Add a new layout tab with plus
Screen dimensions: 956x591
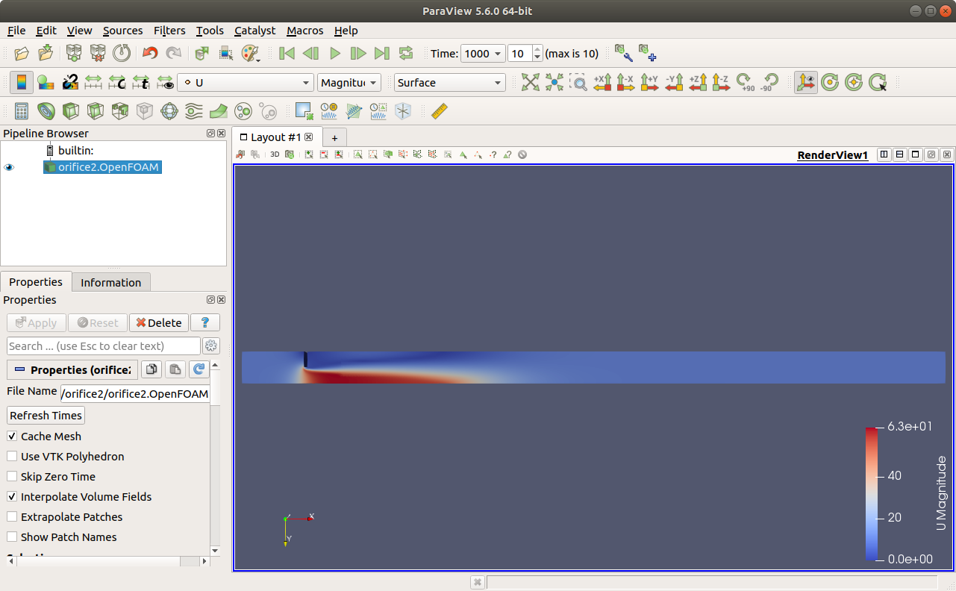(334, 138)
